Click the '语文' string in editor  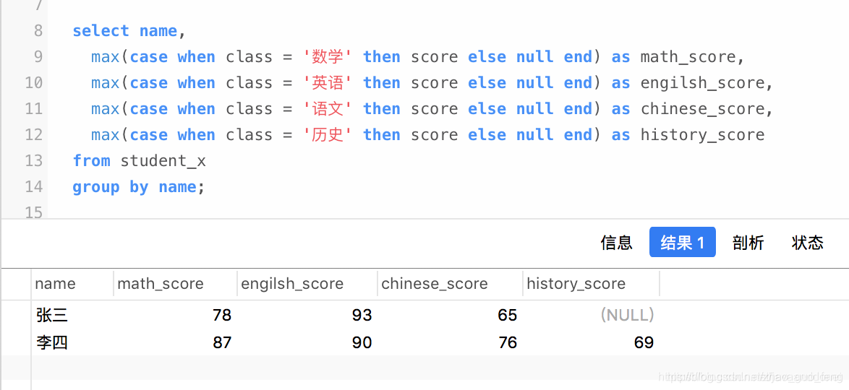pos(328,109)
